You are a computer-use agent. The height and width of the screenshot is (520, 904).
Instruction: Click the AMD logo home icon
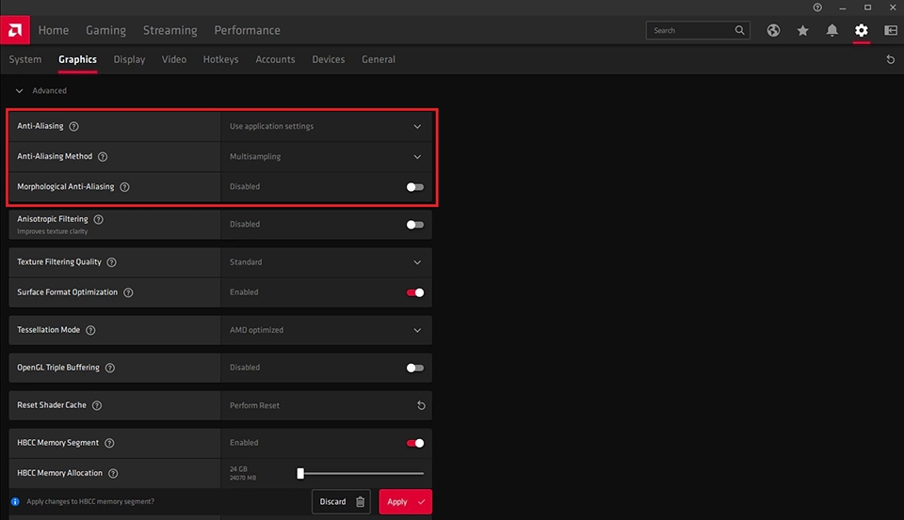pyautogui.click(x=15, y=30)
